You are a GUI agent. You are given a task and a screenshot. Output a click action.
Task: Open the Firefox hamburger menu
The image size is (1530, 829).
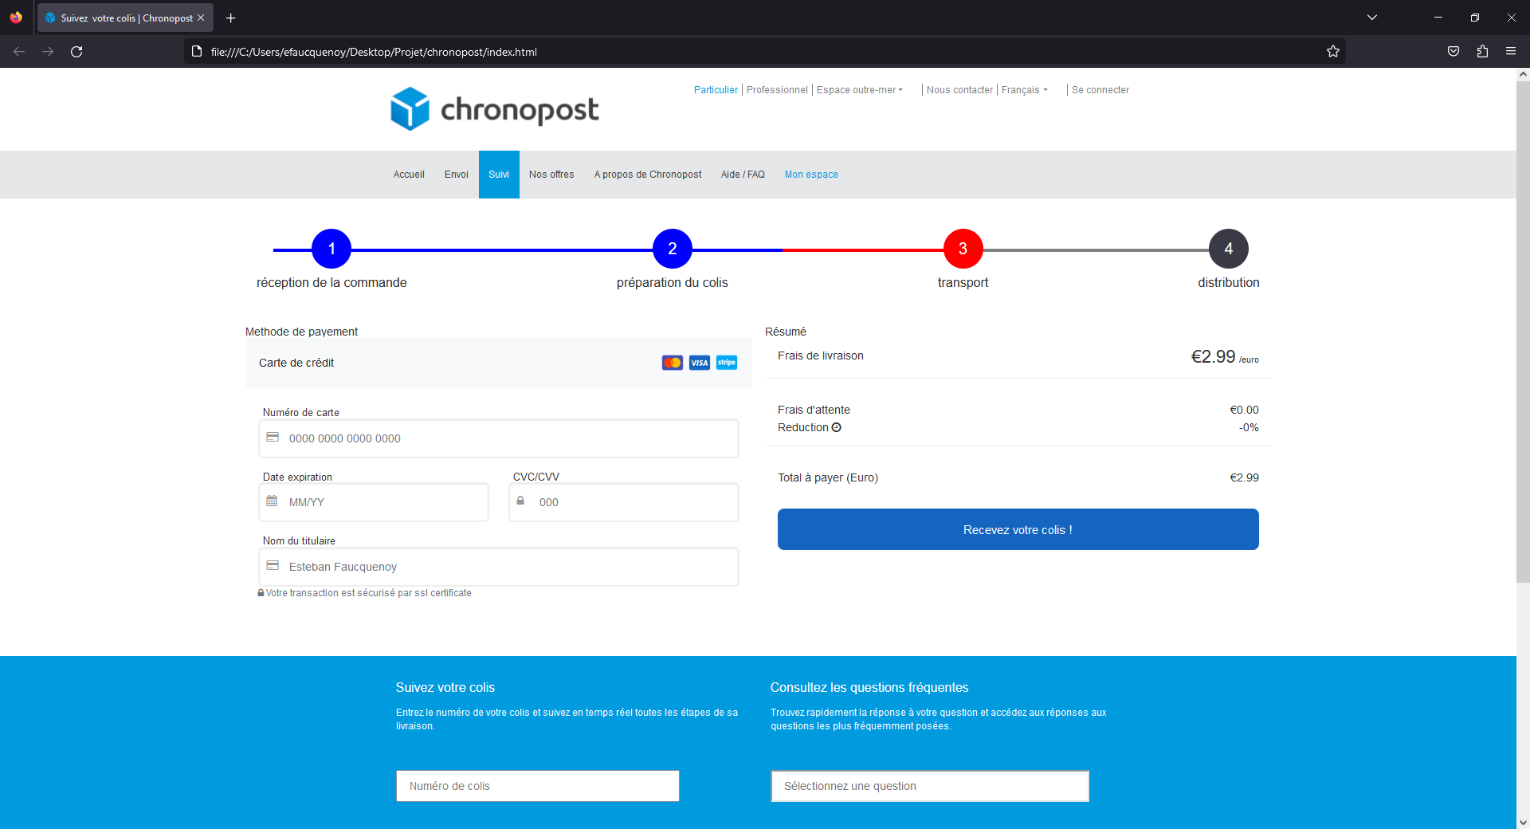point(1511,52)
